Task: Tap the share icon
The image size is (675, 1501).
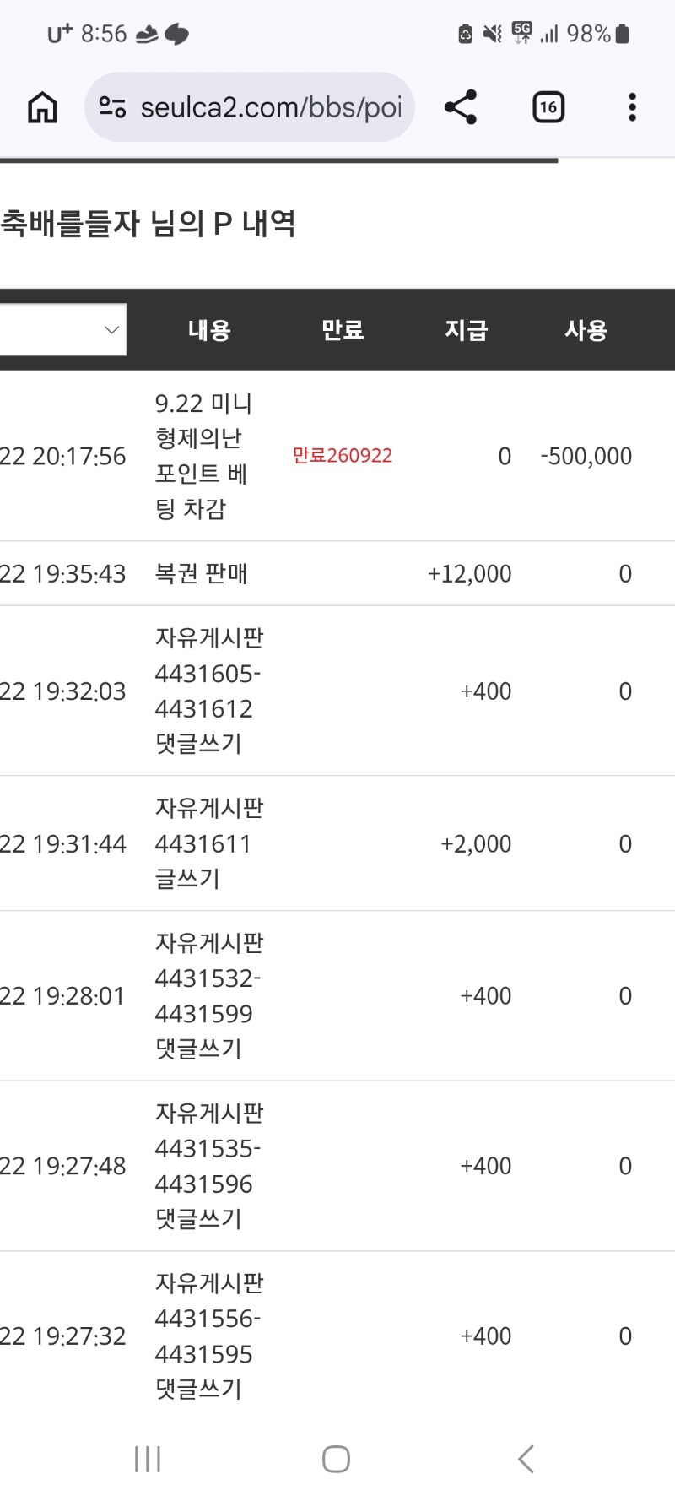Action: (461, 107)
